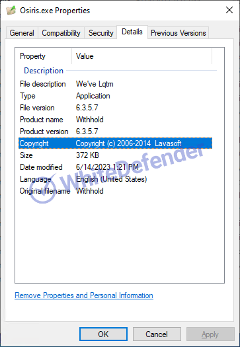Screen dimensions: 240x347
Task: Select the Product name row
Action: coord(115,120)
